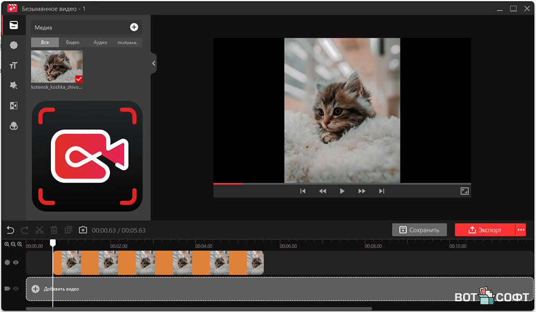This screenshot has width=536, height=312.
Task: Take a snapshot with camera icon
Action: 83,230
